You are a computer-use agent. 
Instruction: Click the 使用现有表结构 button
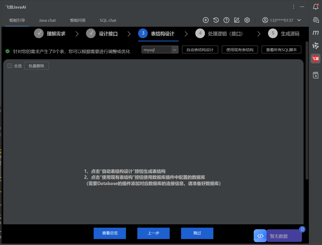point(240,50)
